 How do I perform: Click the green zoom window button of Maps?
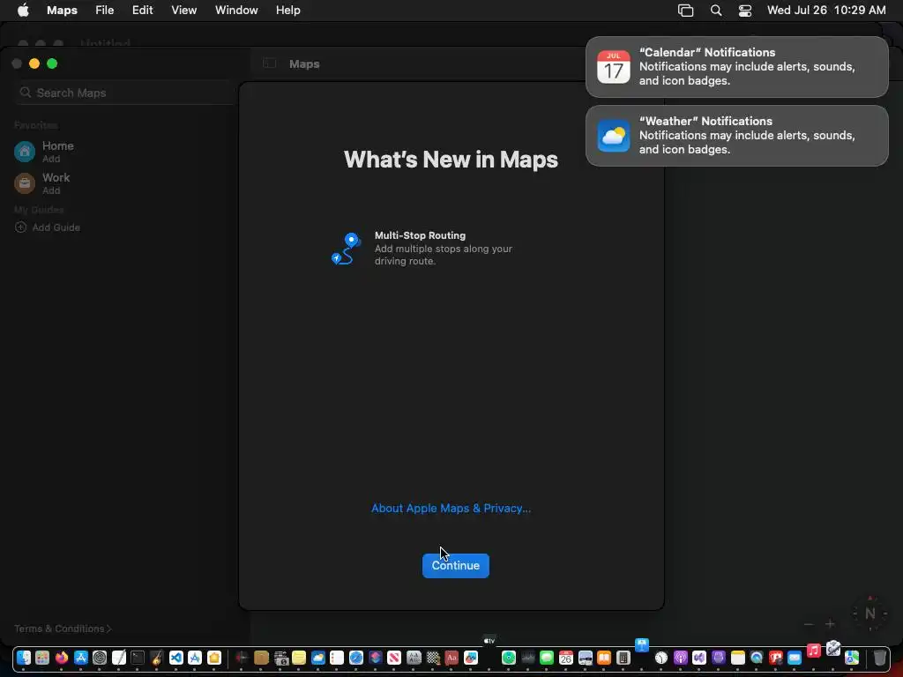52,63
